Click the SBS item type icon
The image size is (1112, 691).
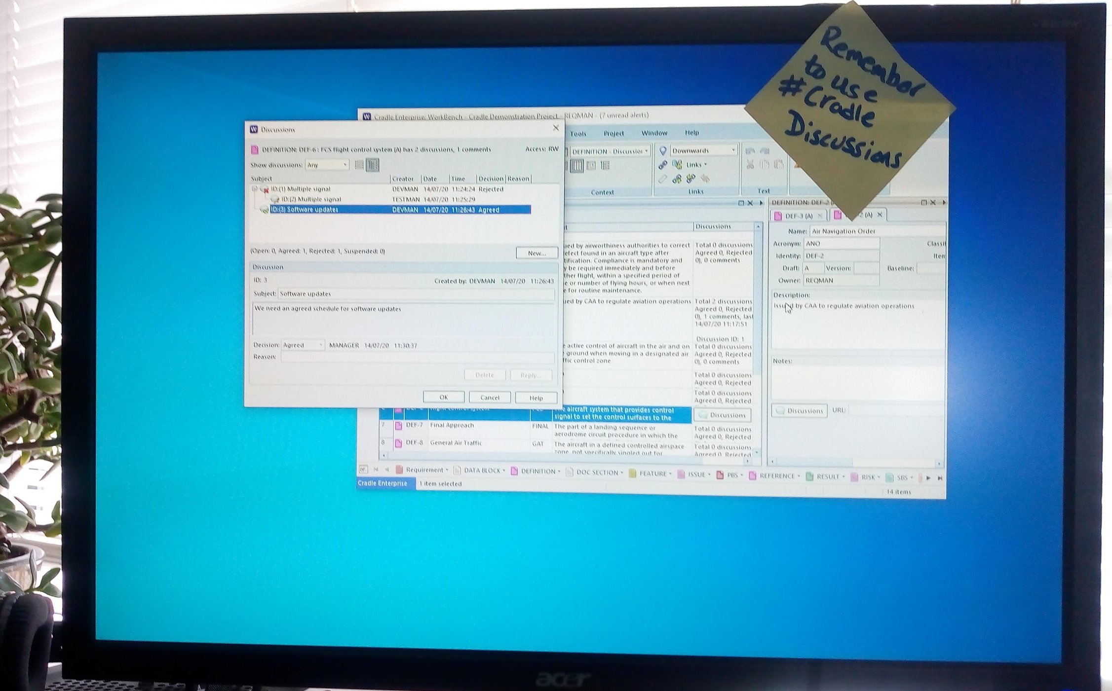coord(890,477)
